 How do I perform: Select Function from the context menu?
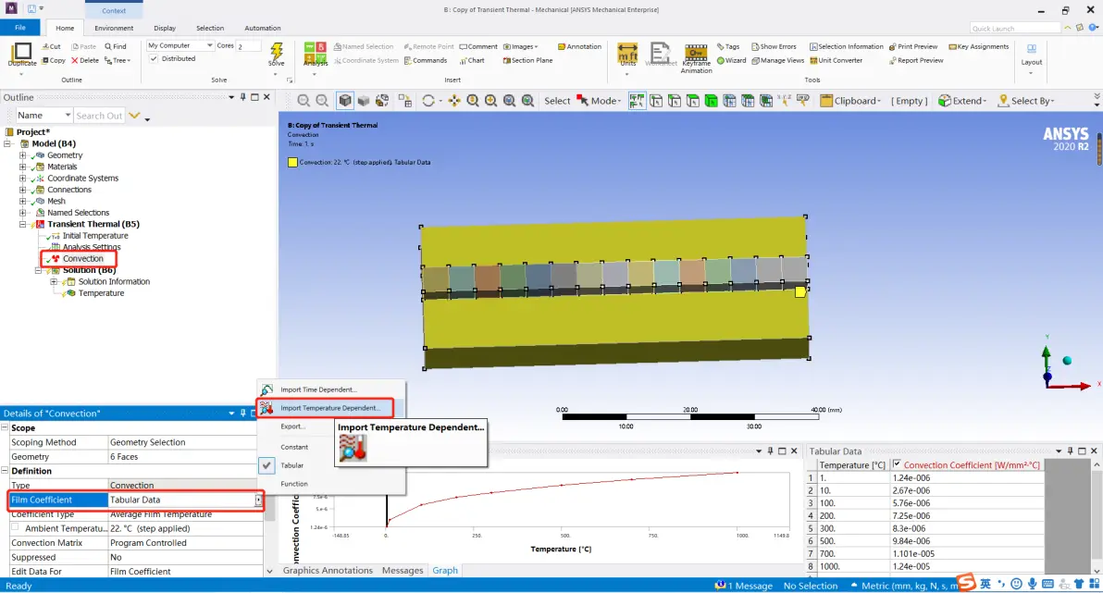pyautogui.click(x=294, y=484)
